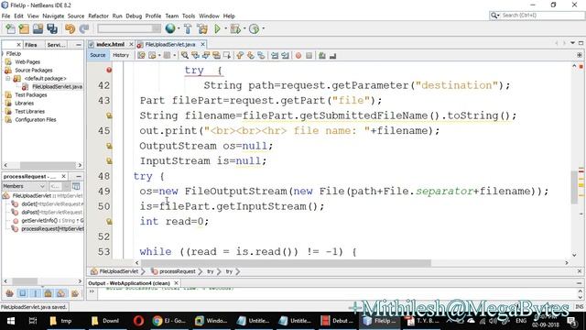The image size is (586, 330).
Task: Click the Save All toolbar icon
Action: pyautogui.click(x=52, y=28)
